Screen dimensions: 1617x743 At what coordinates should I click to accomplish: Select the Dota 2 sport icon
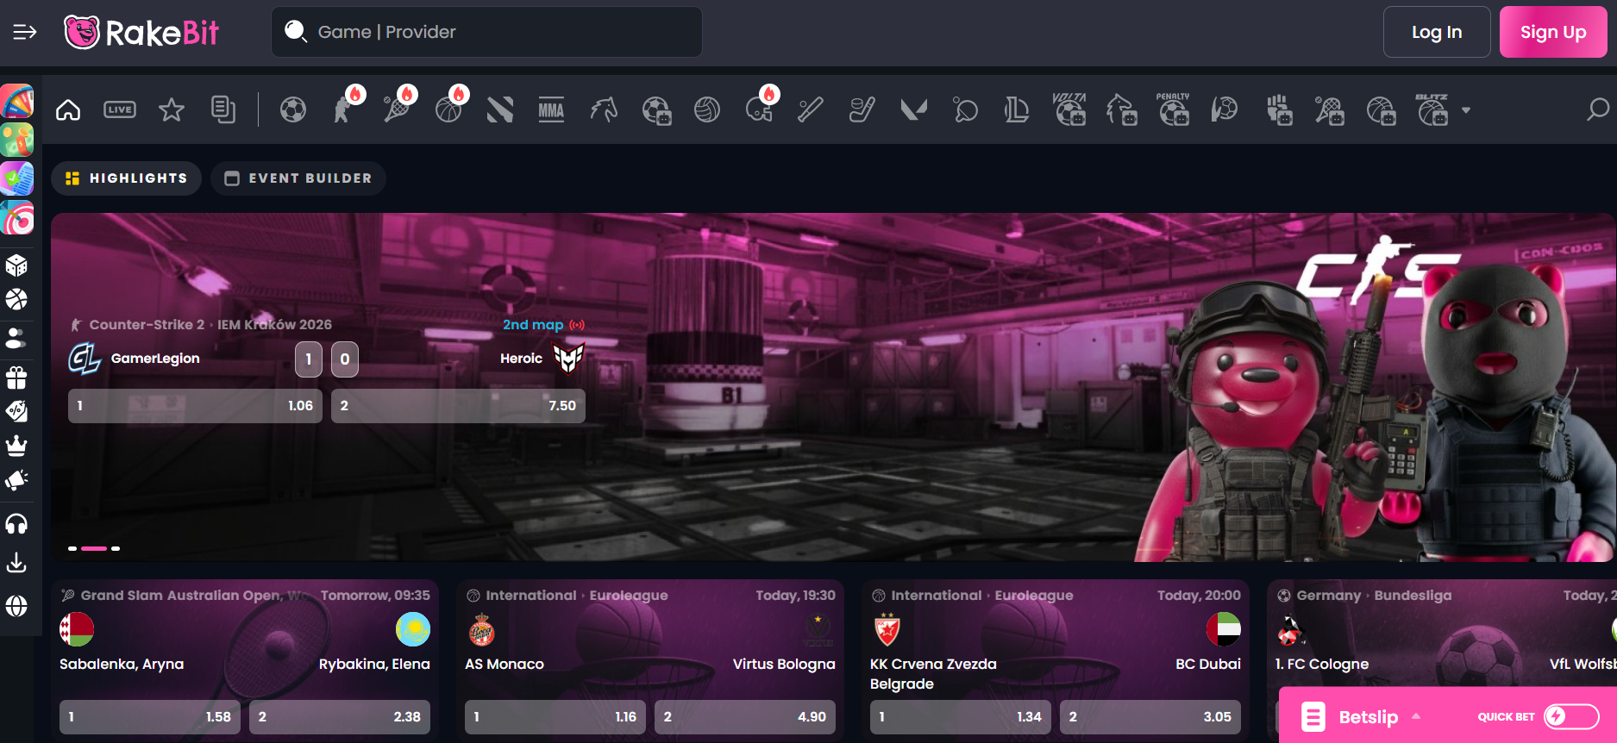tap(500, 110)
